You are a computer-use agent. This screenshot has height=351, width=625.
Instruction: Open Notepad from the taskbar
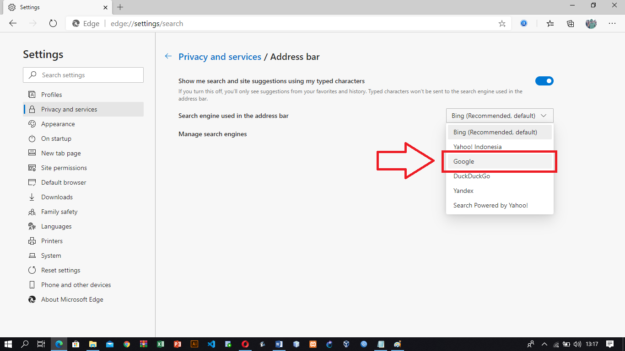[x=381, y=344]
